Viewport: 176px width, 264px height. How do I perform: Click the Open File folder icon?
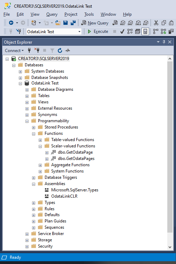pos(58,23)
